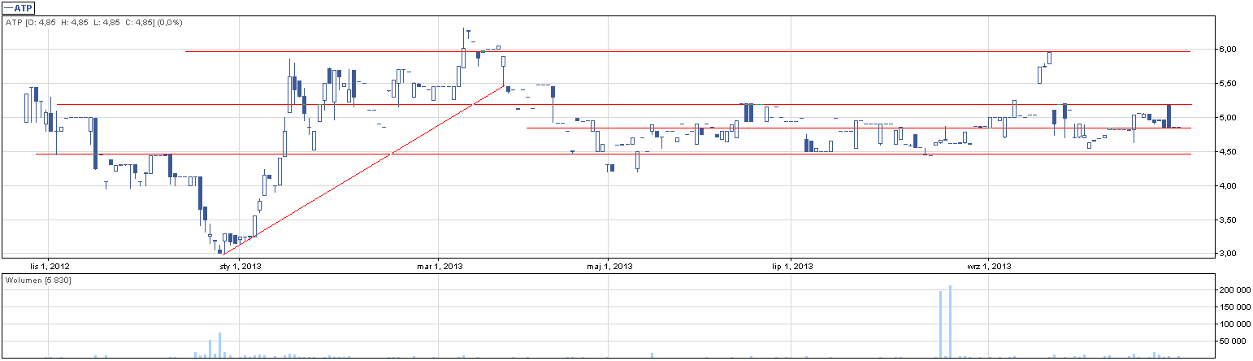1253x361 pixels.
Task: Click the ATP legend label
Action: click(x=19, y=7)
